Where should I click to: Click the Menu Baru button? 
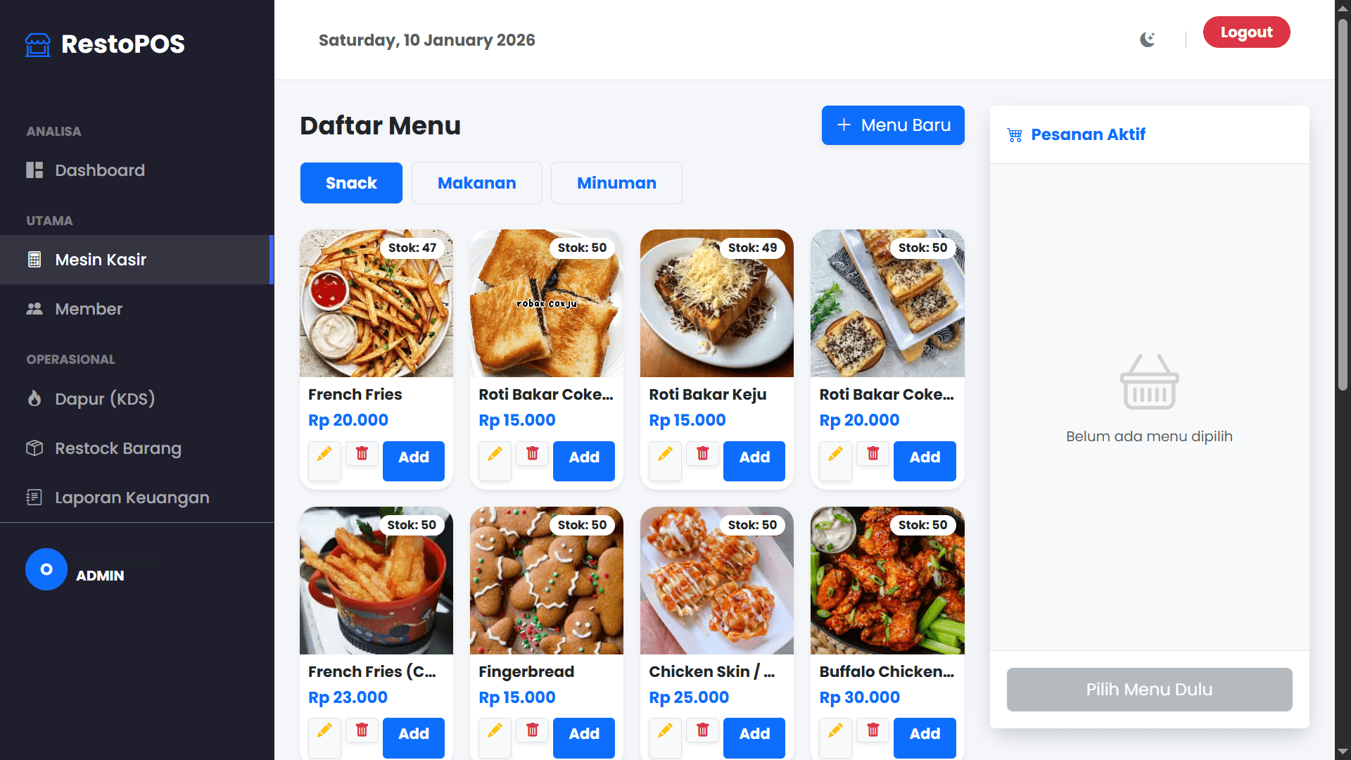pyautogui.click(x=892, y=125)
